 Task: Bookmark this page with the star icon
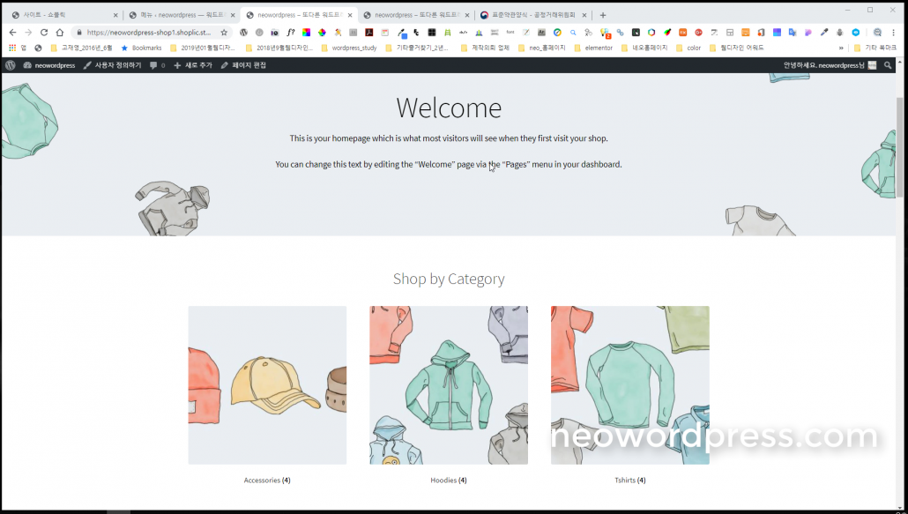tap(224, 33)
